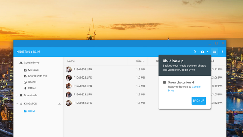Collapse the KINGSTON device tree
Screen dimensions: 243x137
[x=17, y=104]
